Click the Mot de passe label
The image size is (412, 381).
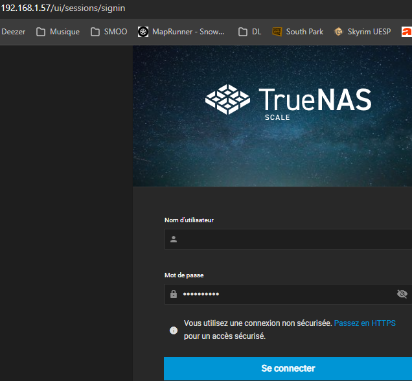pyautogui.click(x=185, y=275)
